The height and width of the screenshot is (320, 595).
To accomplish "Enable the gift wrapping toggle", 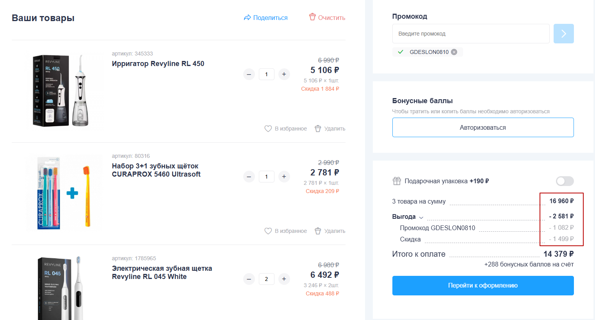I will [565, 181].
